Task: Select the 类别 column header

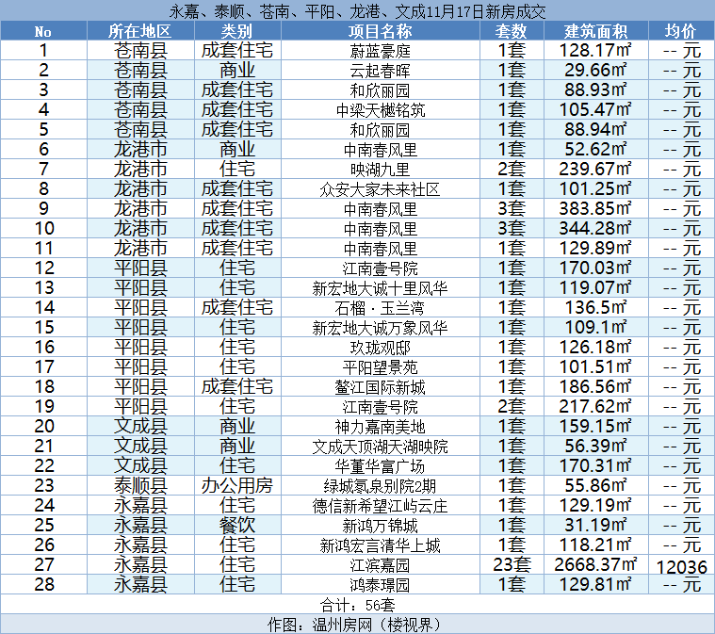Action: [x=236, y=31]
